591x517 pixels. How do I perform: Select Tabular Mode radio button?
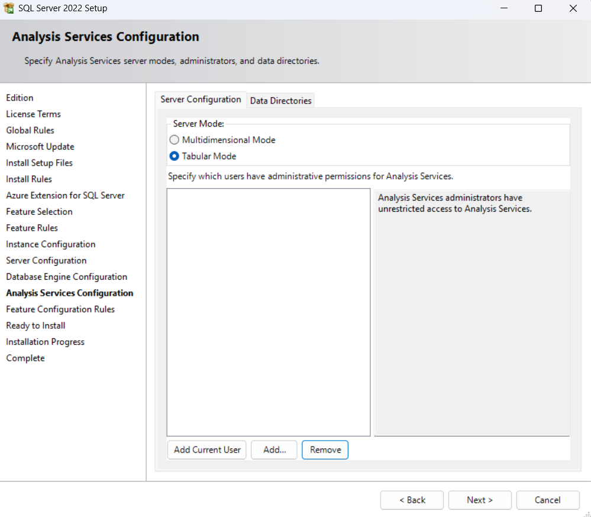tap(174, 156)
